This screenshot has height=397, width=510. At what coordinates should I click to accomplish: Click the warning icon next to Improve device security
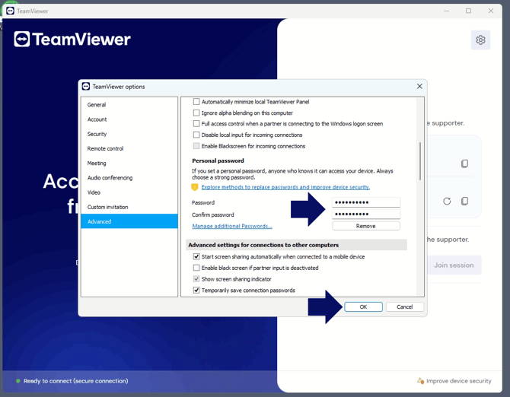tap(420, 380)
